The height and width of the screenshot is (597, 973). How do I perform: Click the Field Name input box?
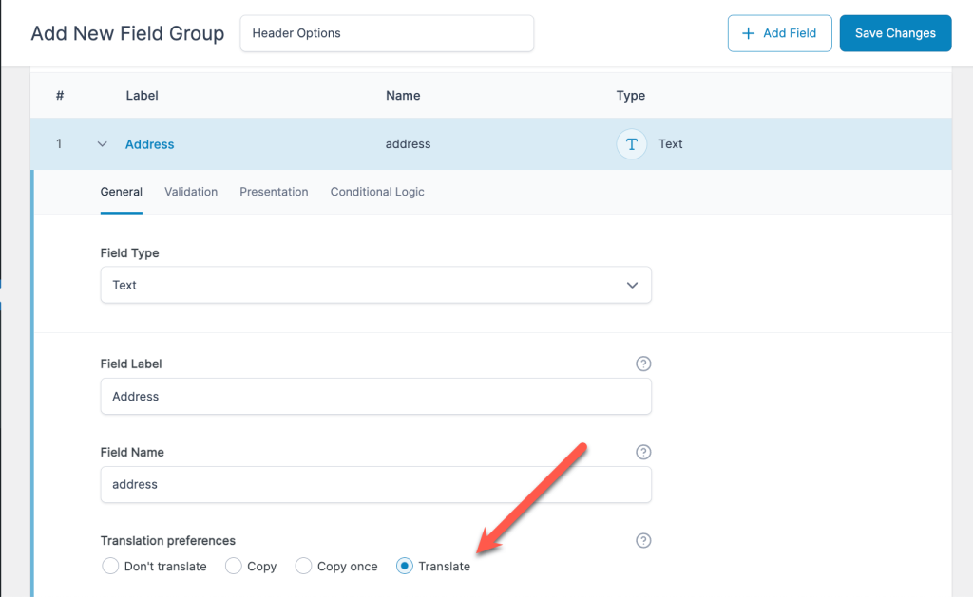tap(376, 485)
